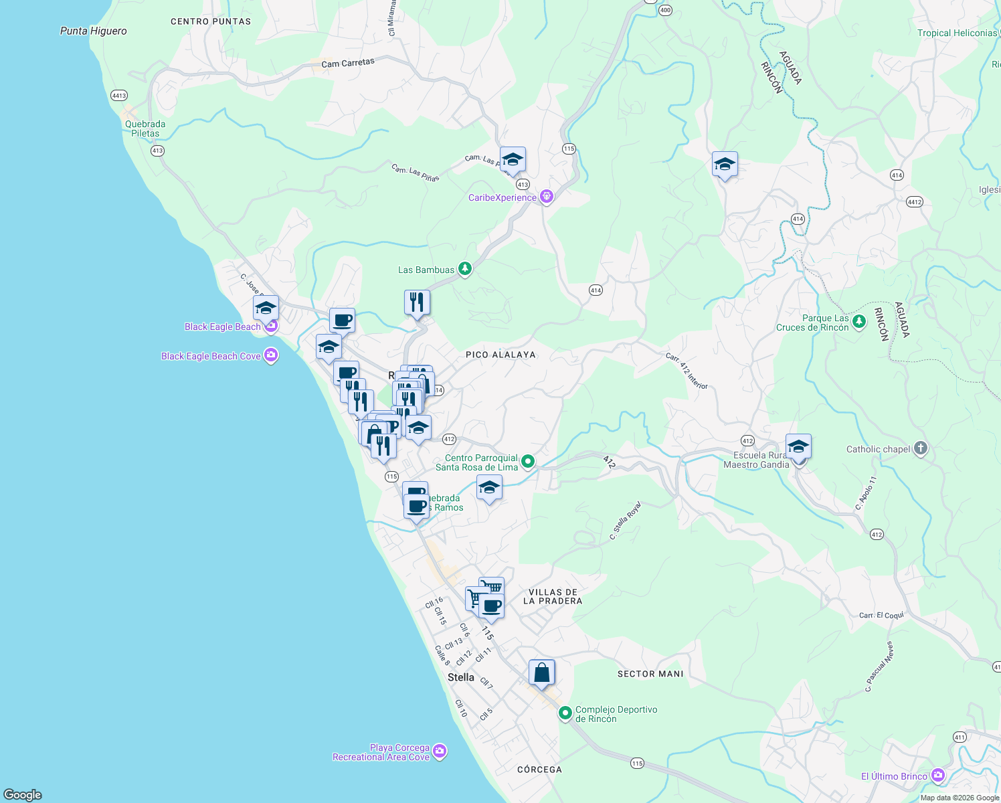Click the church cross icon near Catholic chapel
This screenshot has width=1001, height=803.
921,449
